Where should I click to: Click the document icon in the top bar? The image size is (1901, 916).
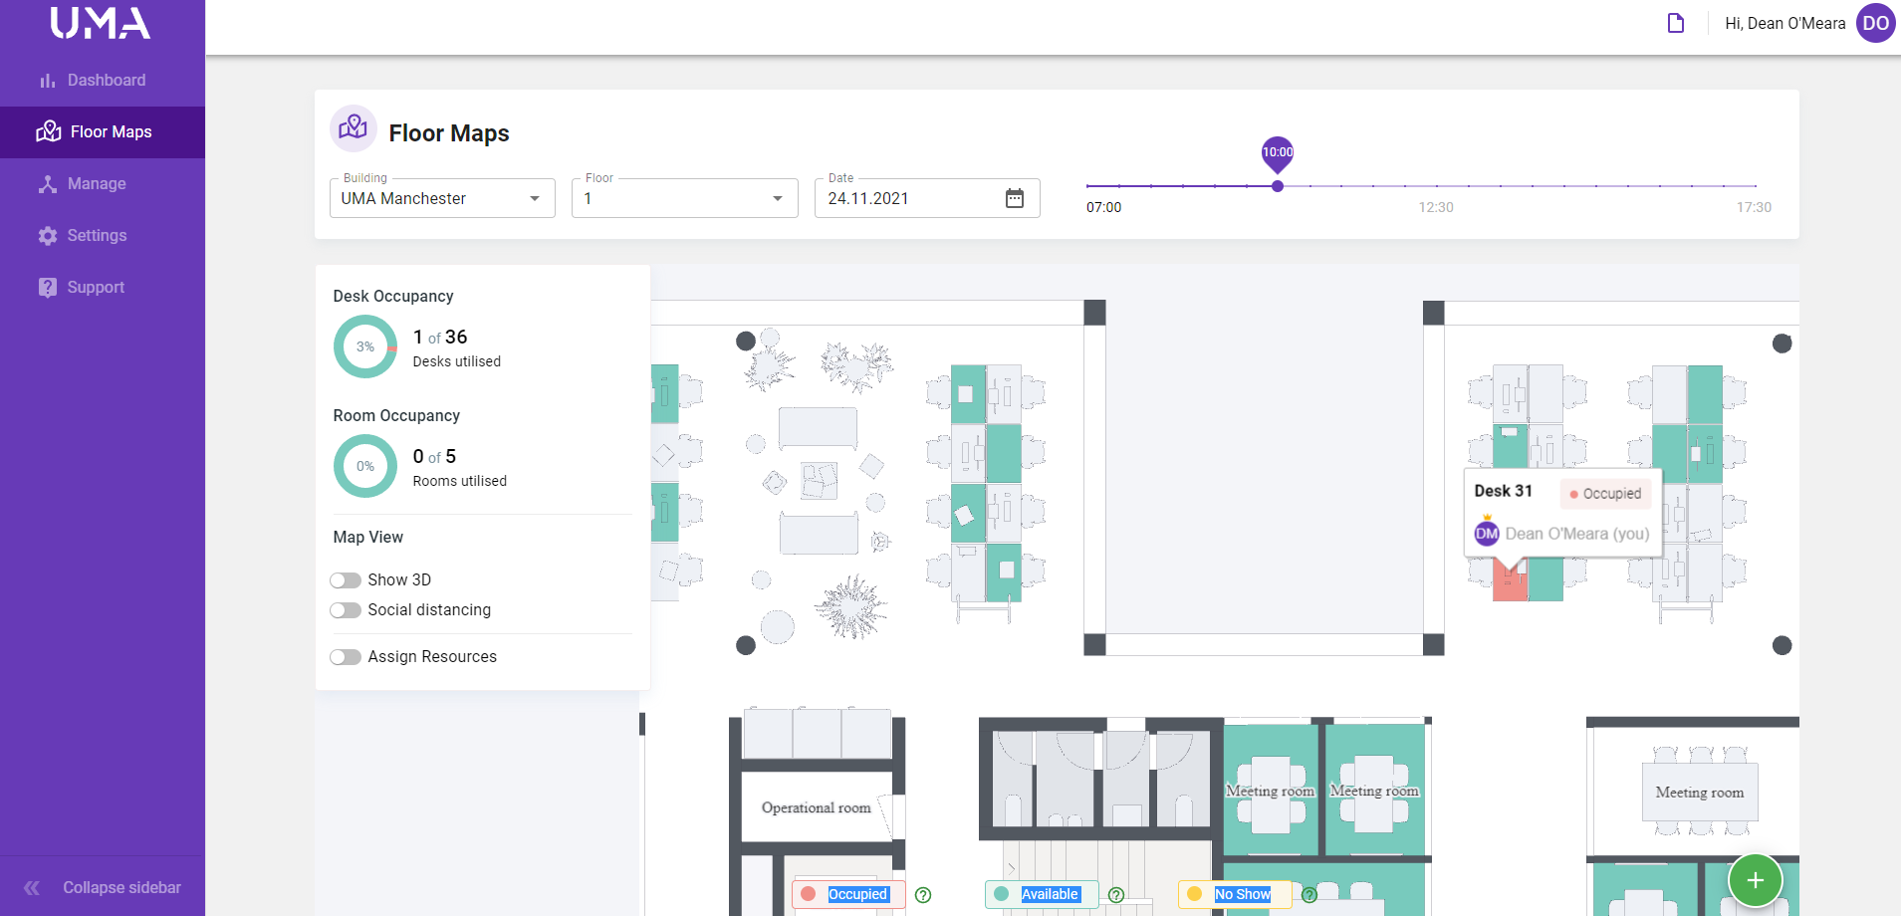1674,22
